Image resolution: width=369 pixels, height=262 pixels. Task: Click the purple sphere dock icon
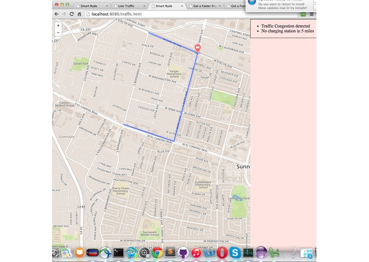(261, 252)
